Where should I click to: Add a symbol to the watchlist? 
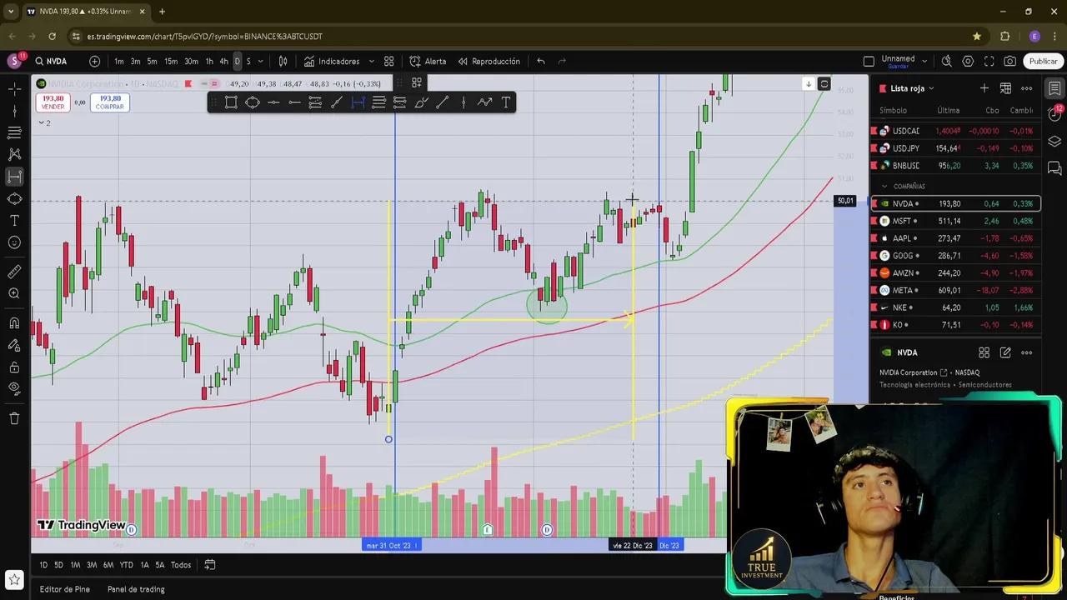click(x=984, y=88)
